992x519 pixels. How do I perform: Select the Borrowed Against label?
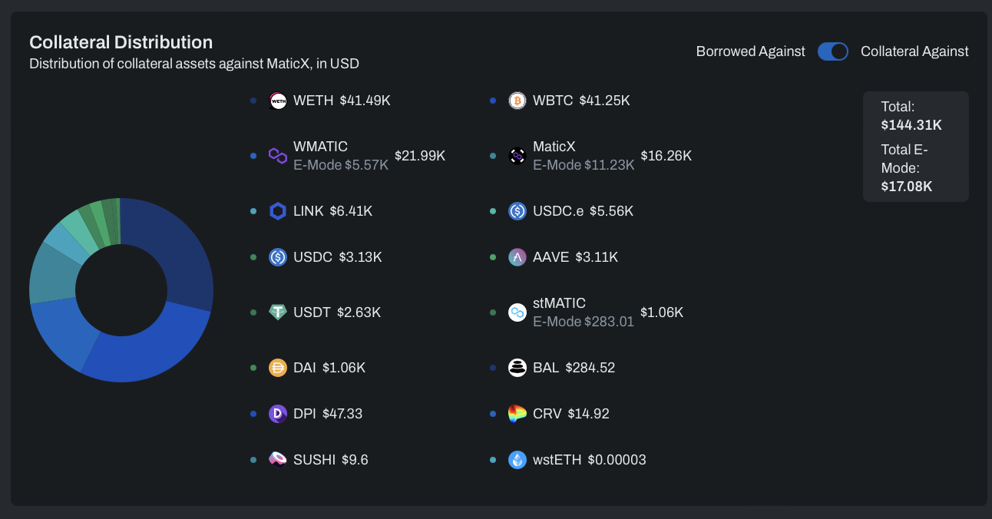click(750, 51)
